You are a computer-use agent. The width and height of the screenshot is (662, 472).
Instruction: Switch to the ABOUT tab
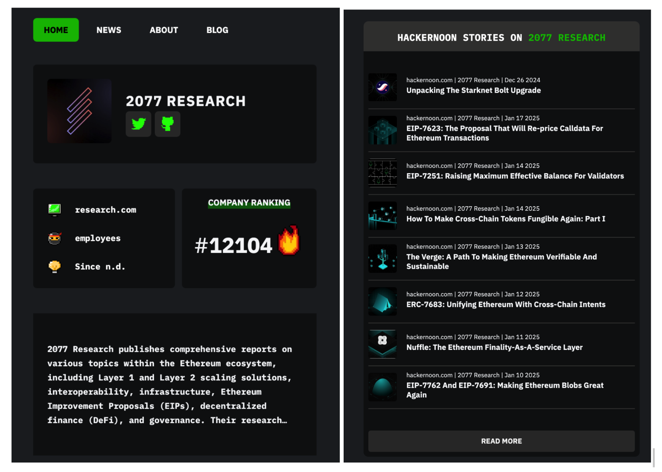164,30
